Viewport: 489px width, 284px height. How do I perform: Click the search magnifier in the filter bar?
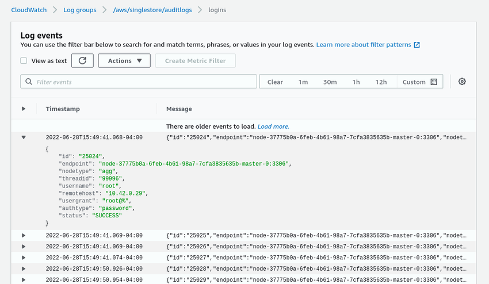point(29,82)
